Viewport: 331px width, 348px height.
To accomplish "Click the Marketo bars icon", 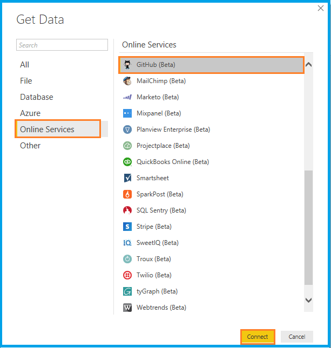I will pyautogui.click(x=127, y=97).
